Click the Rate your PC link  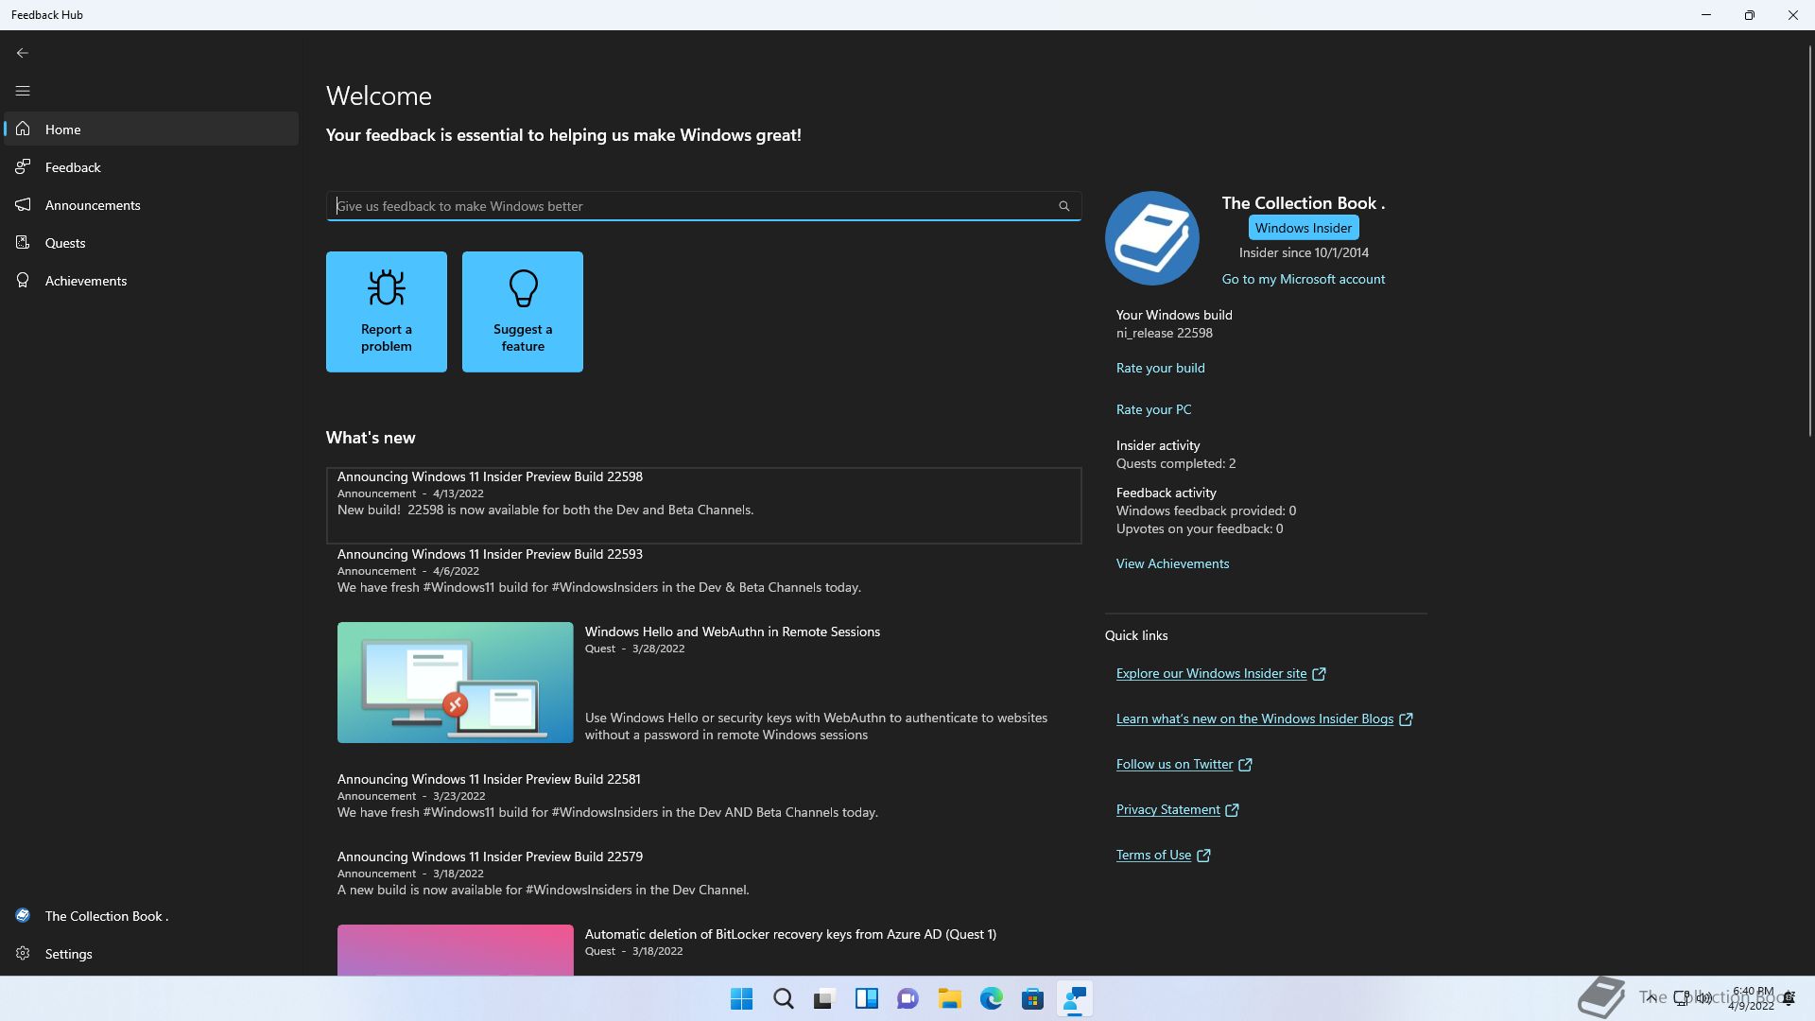point(1154,409)
